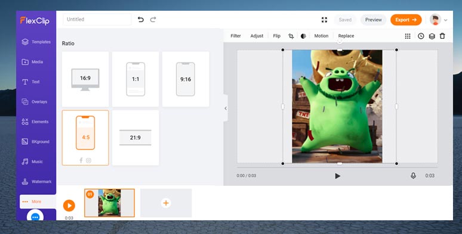Click the undo arrow
Image resolution: width=462 pixels, height=234 pixels.
(x=140, y=20)
